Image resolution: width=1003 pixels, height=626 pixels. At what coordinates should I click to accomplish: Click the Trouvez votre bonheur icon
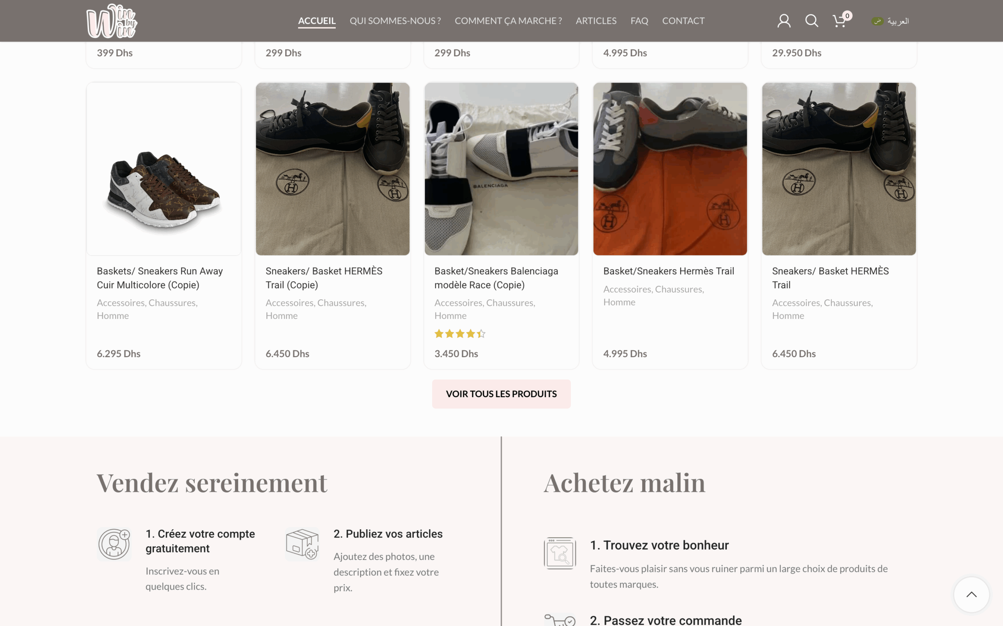(559, 553)
